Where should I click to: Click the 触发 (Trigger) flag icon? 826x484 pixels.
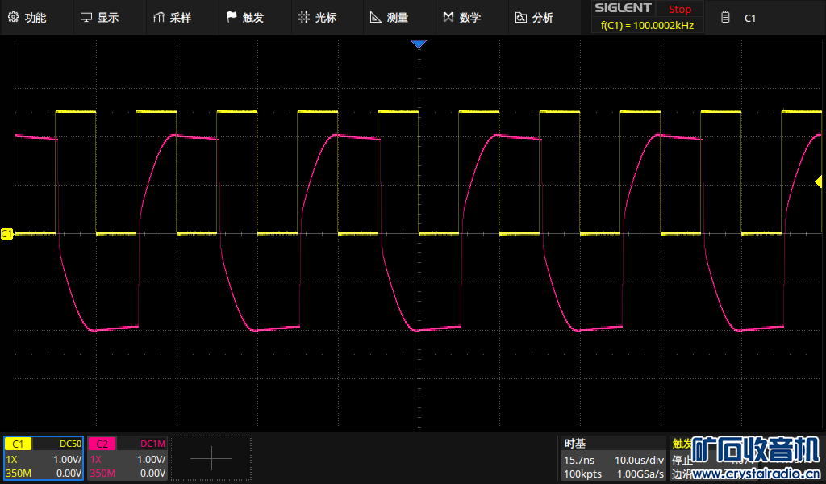(x=232, y=18)
